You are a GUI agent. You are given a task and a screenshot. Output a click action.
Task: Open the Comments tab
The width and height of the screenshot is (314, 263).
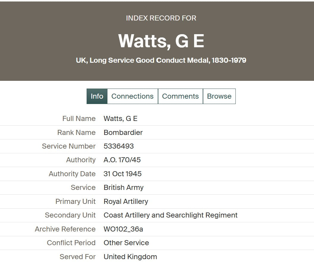pos(180,96)
